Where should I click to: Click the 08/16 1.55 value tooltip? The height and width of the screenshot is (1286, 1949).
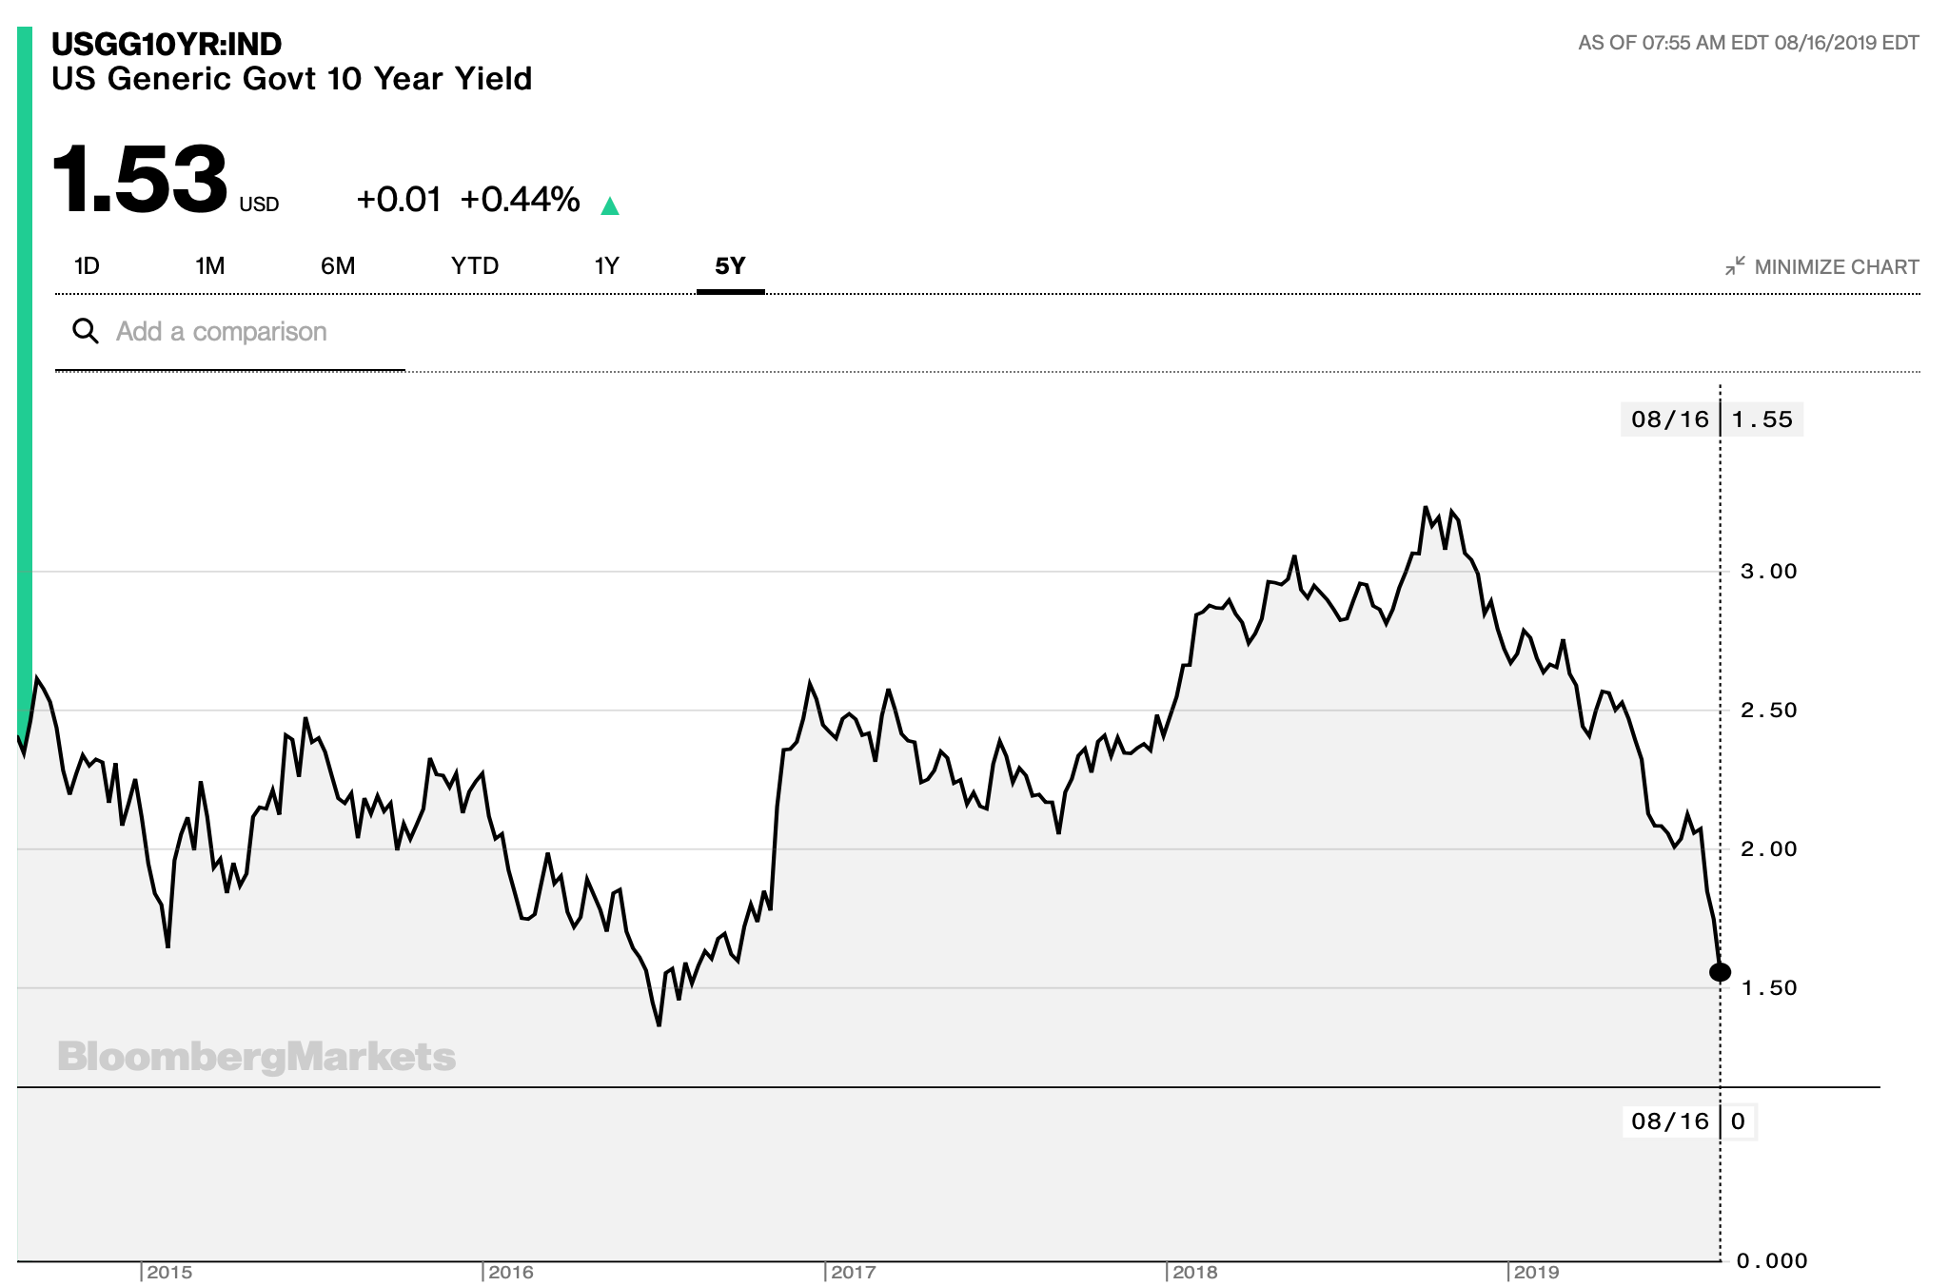click(x=1711, y=419)
